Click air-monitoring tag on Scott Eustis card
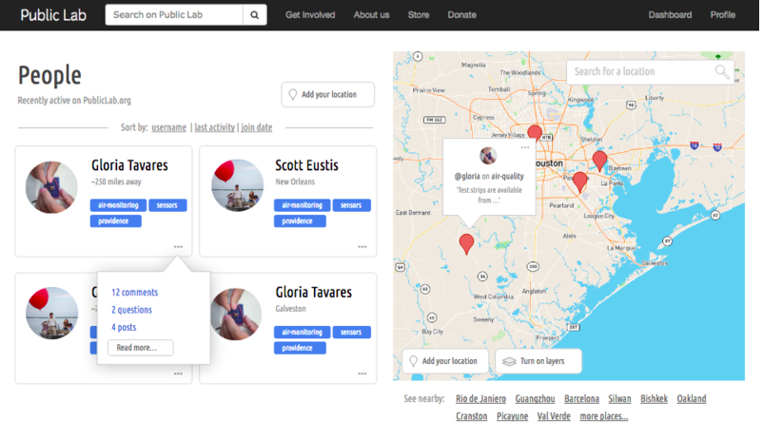The width and height of the screenshot is (763, 439). point(303,205)
